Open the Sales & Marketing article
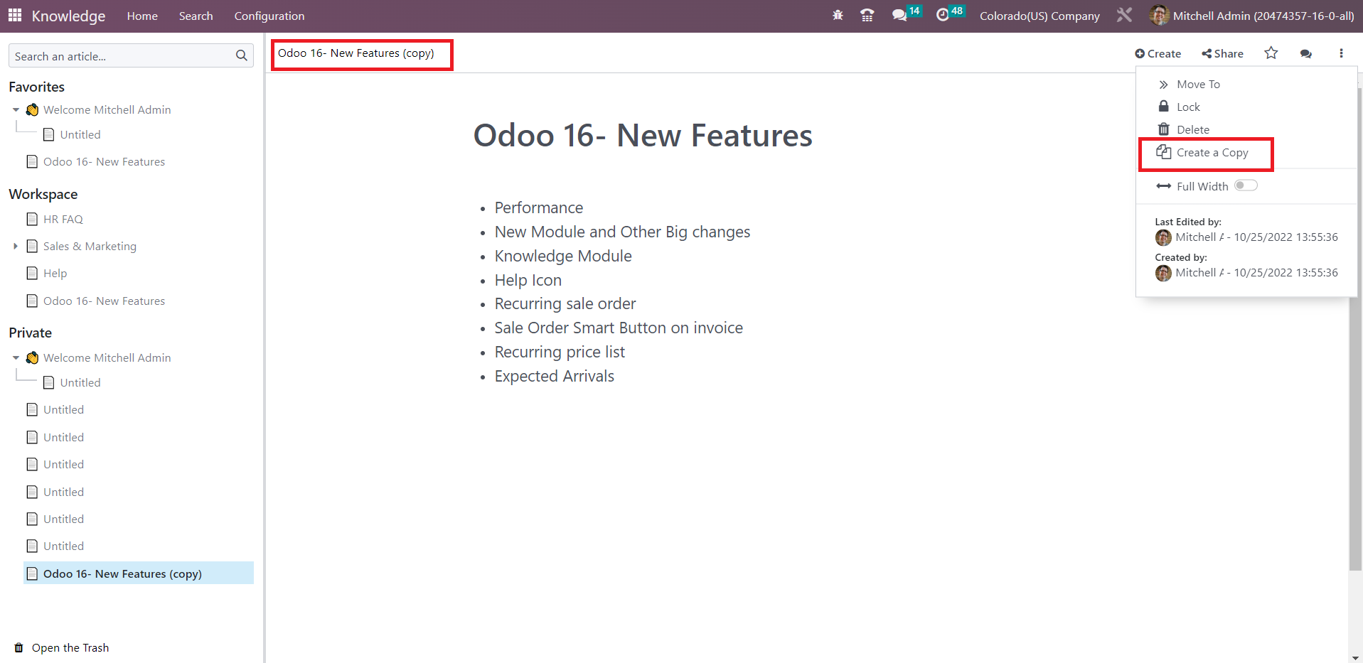 pyautogui.click(x=90, y=246)
